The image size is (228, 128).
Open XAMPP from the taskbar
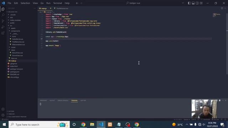click(110, 124)
